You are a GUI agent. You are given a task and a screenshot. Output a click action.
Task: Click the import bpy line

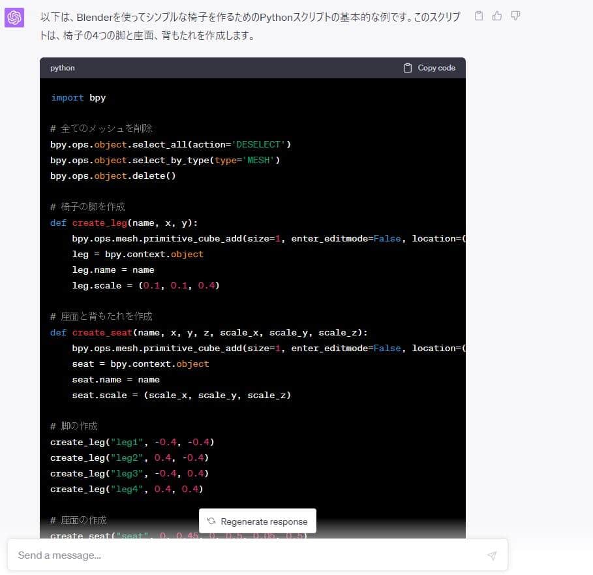tap(78, 98)
